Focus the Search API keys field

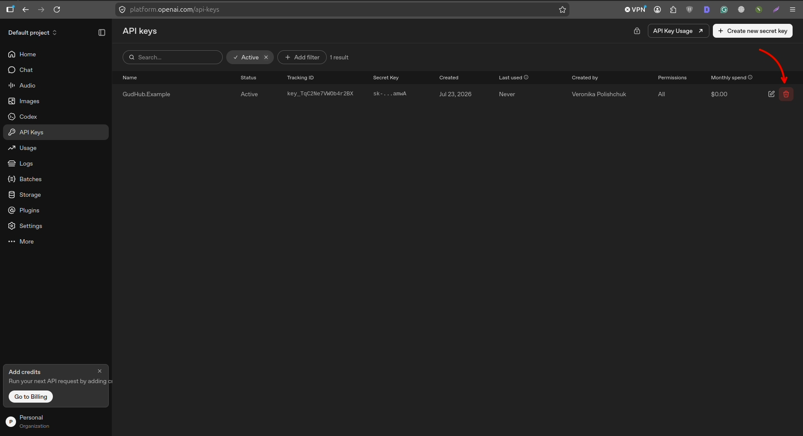172,57
